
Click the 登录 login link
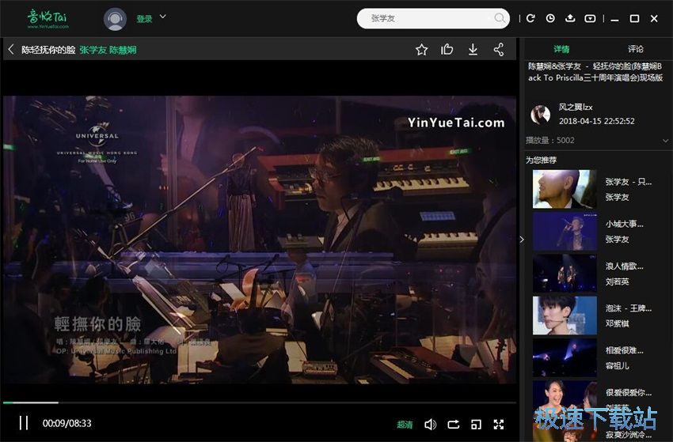[x=144, y=19]
